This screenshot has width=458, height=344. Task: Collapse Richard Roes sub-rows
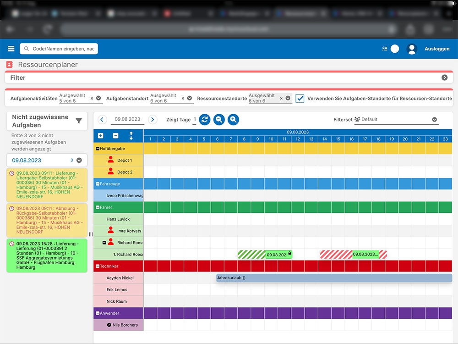tap(104, 243)
